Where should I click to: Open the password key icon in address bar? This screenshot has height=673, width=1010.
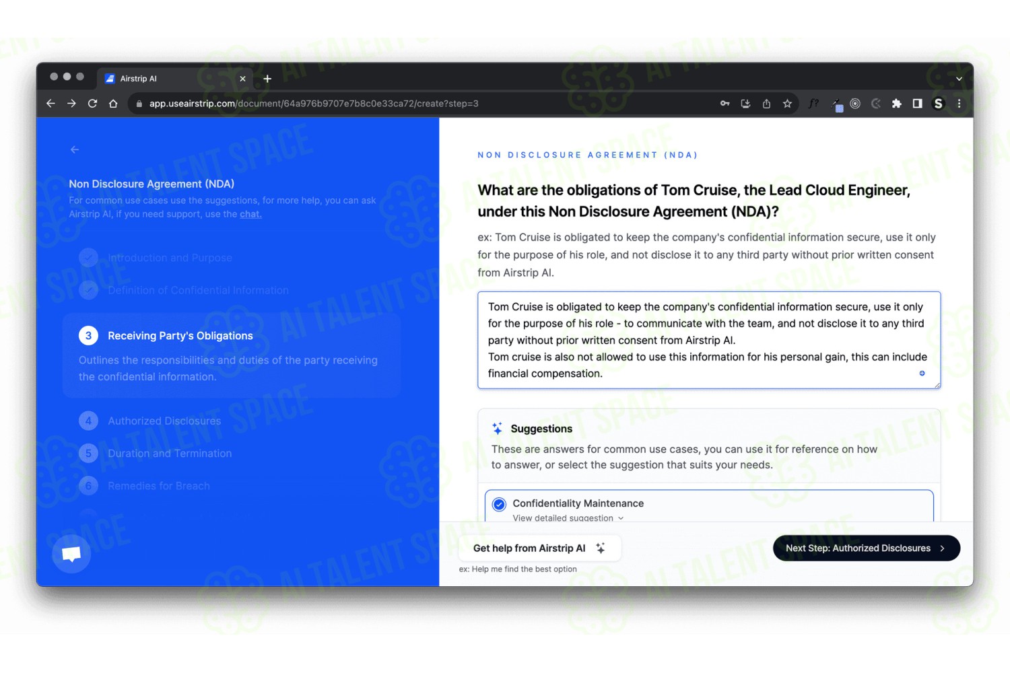tap(725, 104)
